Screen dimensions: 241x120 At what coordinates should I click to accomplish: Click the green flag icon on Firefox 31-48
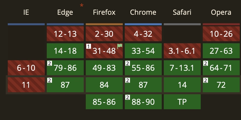click(x=120, y=46)
